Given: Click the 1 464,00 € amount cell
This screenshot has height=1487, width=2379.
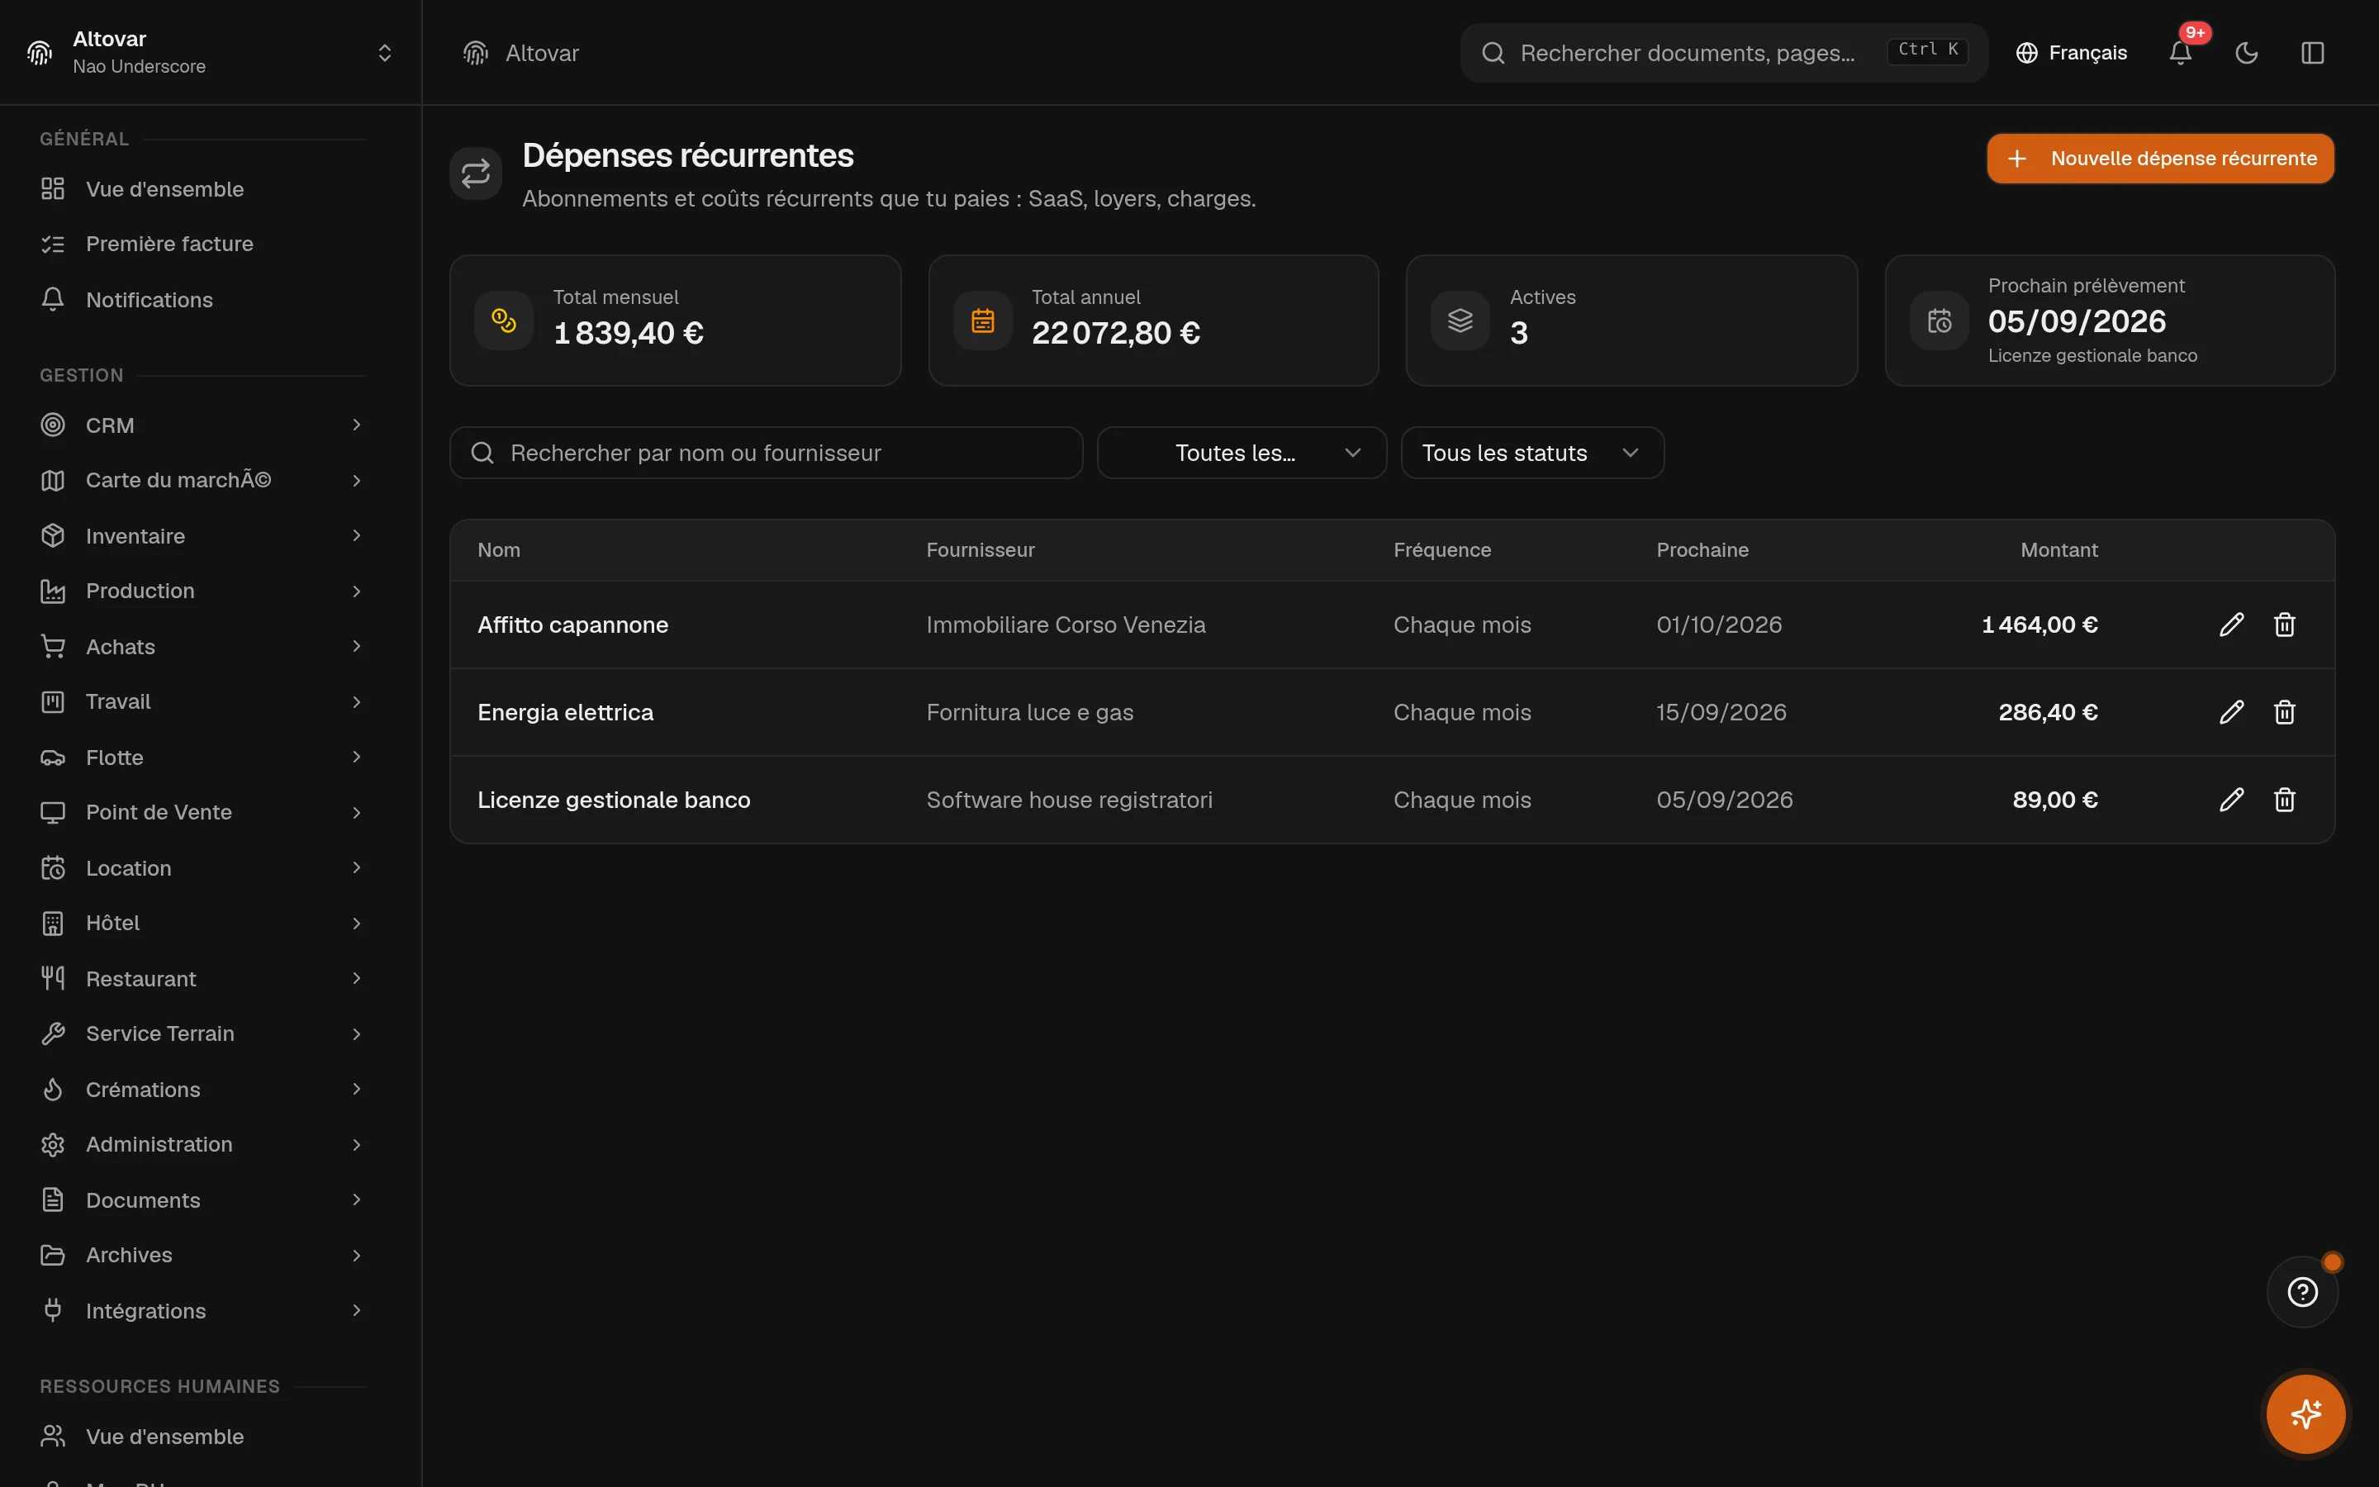Looking at the screenshot, I should [2039, 625].
